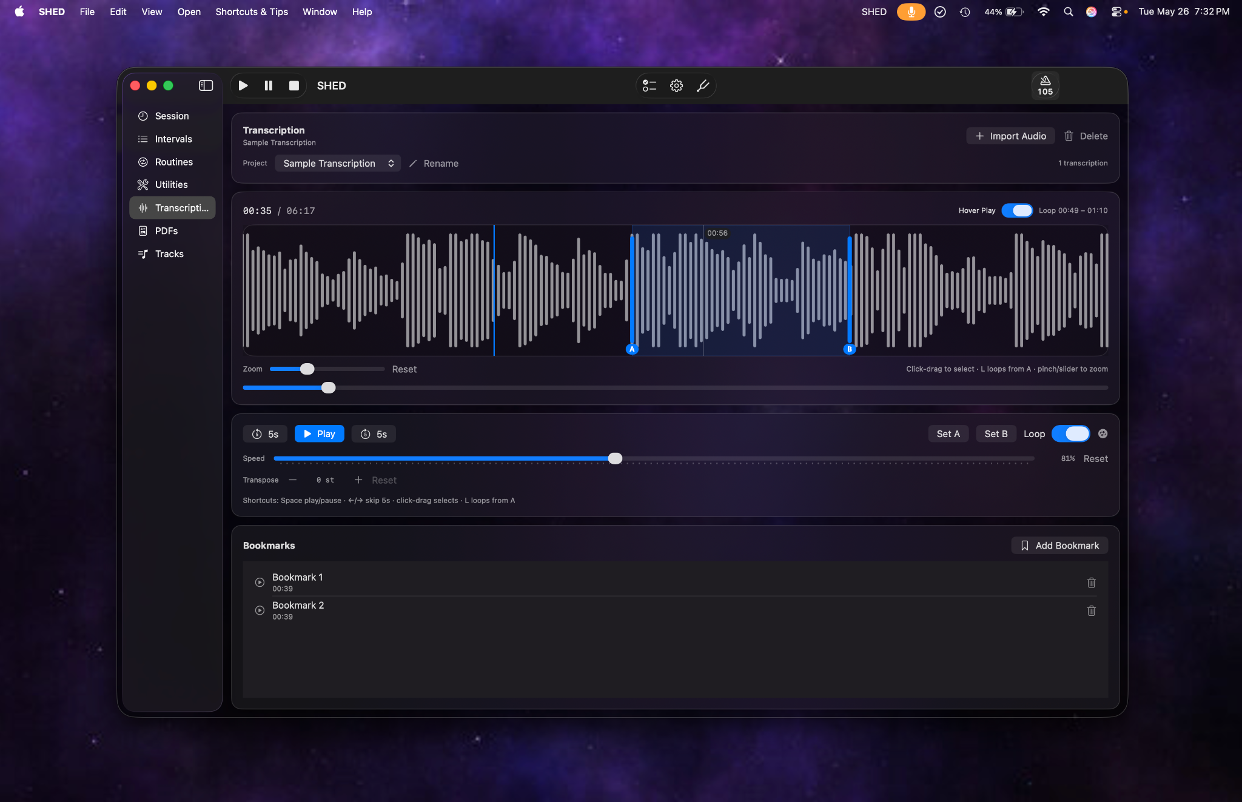1242x802 pixels.
Task: Delete Bookmark 2 using its trash icon
Action: [x=1091, y=610]
